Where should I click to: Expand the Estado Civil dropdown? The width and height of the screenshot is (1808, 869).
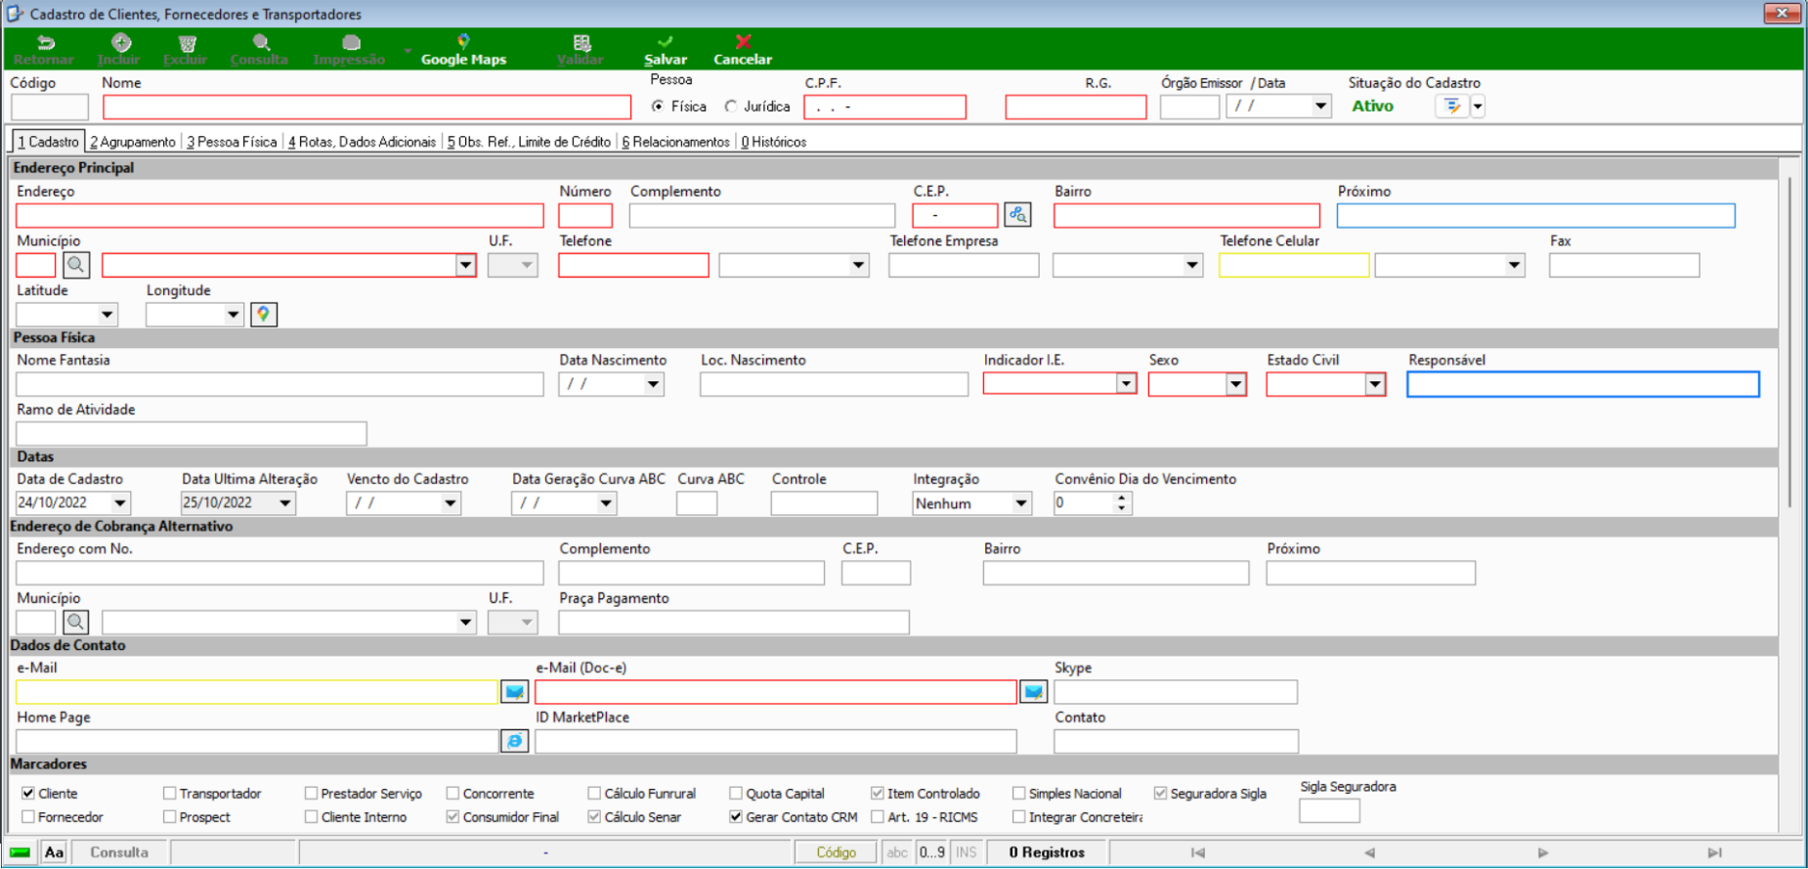pos(1375,385)
